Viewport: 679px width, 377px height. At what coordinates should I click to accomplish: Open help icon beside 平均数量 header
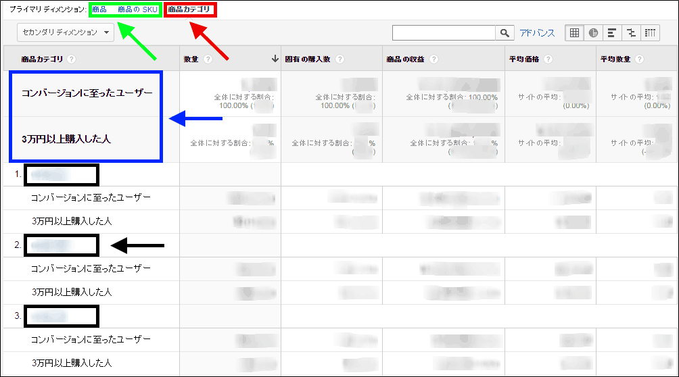(x=640, y=59)
